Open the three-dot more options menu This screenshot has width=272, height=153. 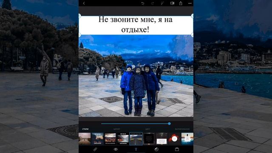point(190,3)
